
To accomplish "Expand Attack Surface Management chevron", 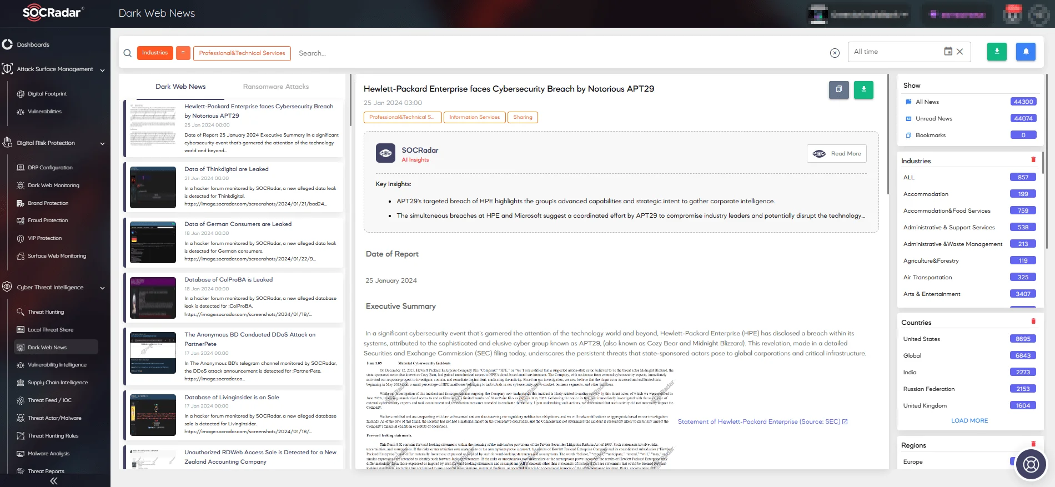I will tap(102, 70).
